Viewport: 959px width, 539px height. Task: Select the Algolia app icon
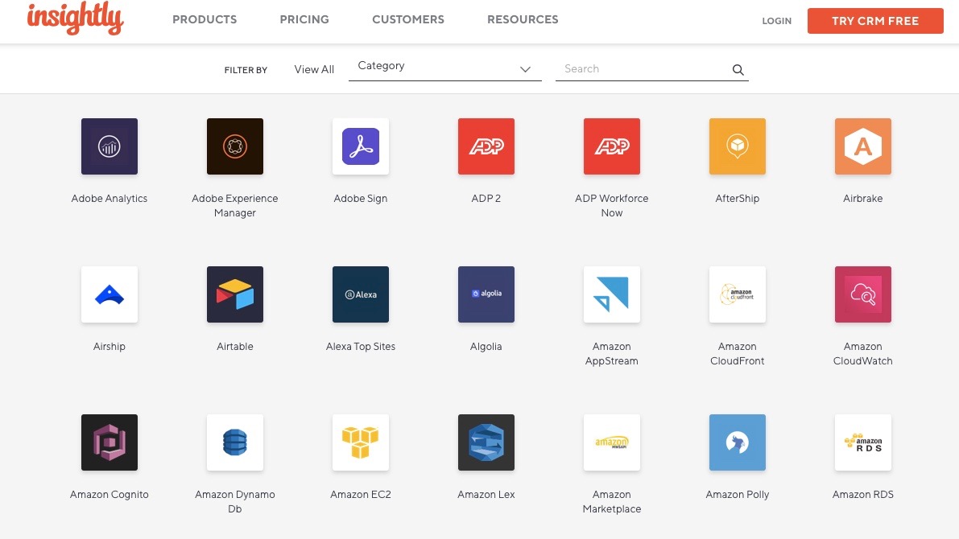click(486, 294)
